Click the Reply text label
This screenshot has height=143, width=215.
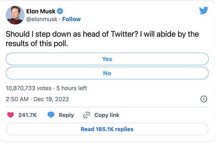tap(66, 115)
